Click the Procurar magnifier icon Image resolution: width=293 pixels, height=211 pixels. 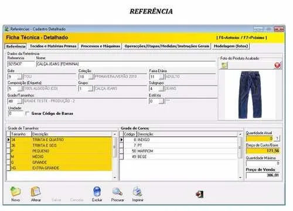point(118,192)
